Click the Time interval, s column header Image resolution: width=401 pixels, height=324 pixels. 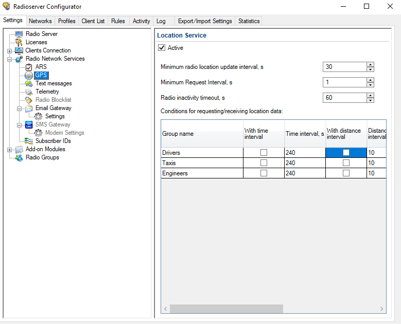tap(305, 134)
